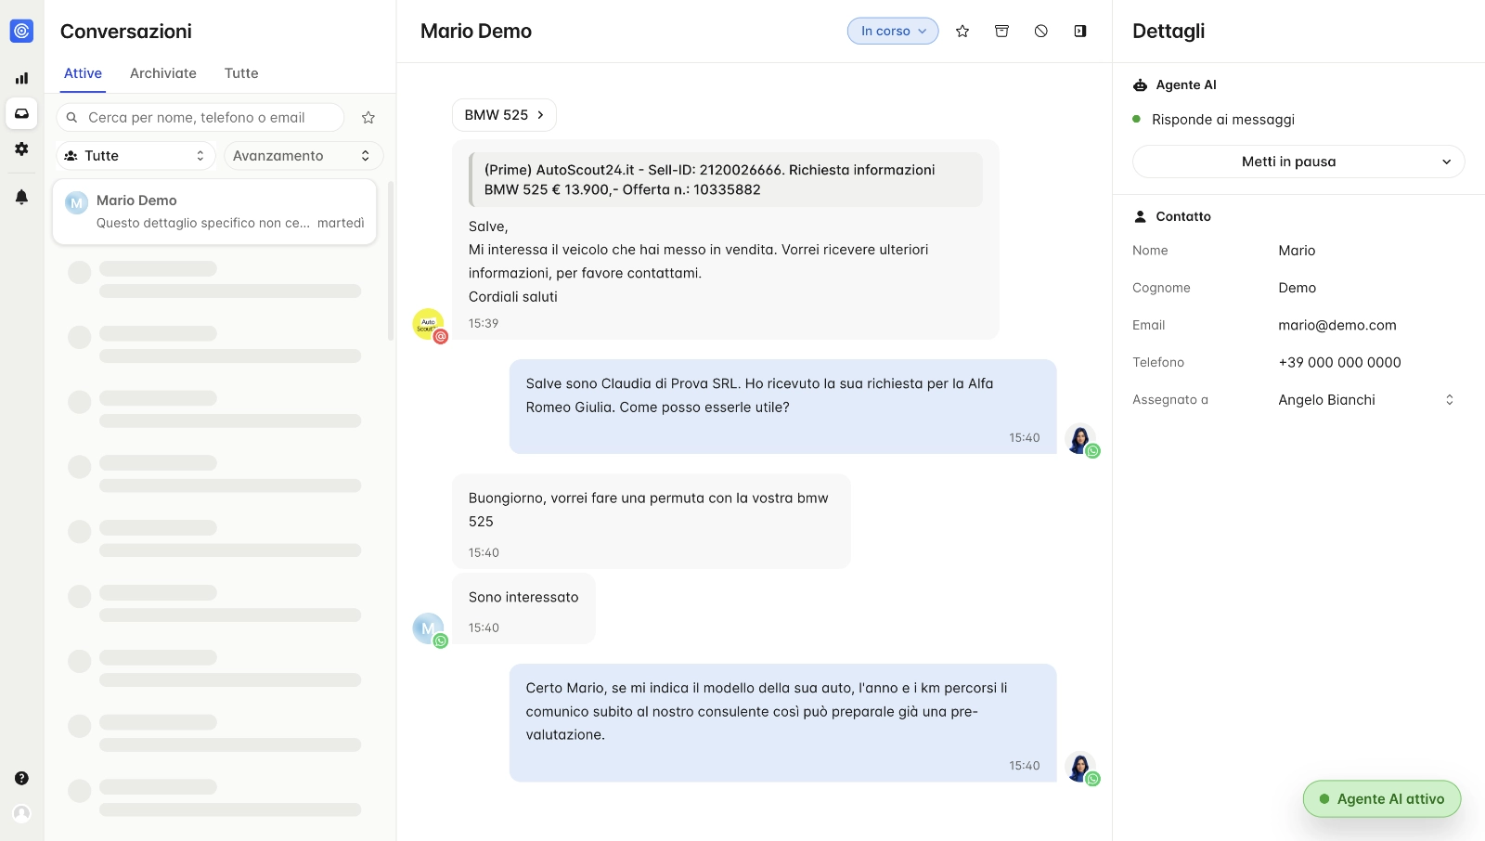Click Mario Demo avatar in conversation list
Image resolution: width=1485 pixels, height=841 pixels.
76,202
